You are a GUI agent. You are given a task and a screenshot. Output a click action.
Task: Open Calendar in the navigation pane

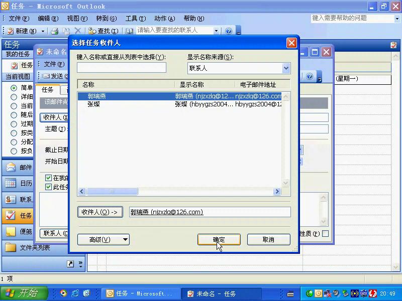point(18,183)
